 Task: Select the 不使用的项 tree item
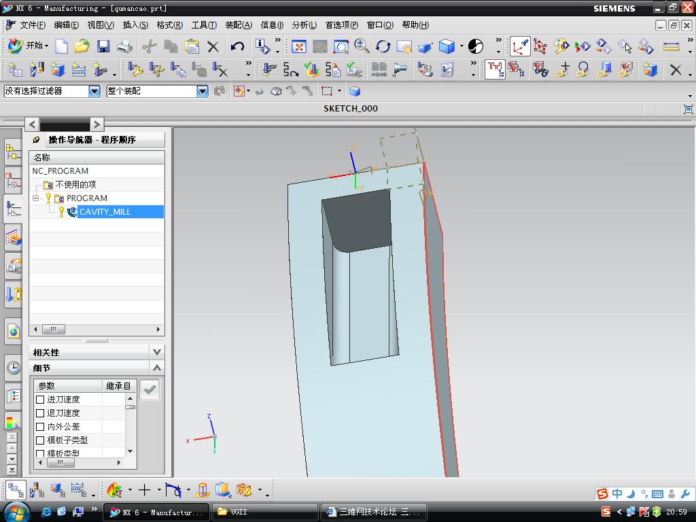tap(75, 185)
